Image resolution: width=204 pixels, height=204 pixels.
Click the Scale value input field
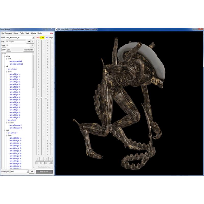tap(18, 46)
